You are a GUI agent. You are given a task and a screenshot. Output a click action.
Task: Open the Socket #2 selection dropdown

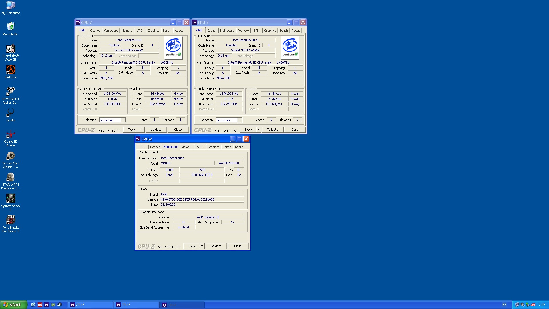240,120
